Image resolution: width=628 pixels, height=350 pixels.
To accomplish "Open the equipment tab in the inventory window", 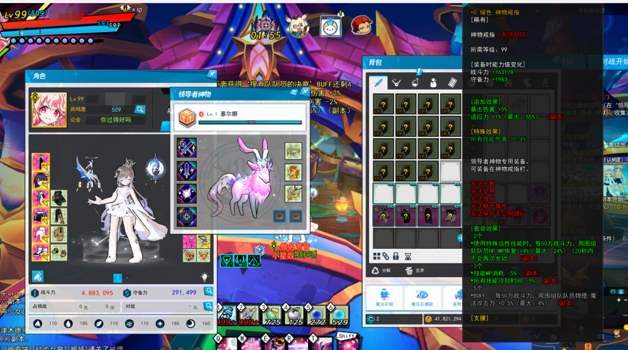I will (378, 83).
